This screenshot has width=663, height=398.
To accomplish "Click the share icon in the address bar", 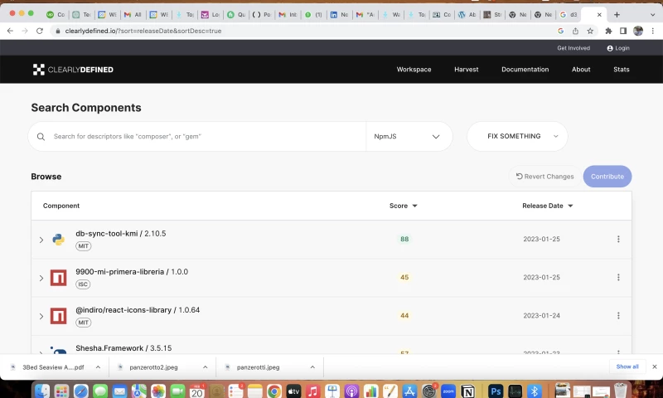I will pyautogui.click(x=575, y=31).
